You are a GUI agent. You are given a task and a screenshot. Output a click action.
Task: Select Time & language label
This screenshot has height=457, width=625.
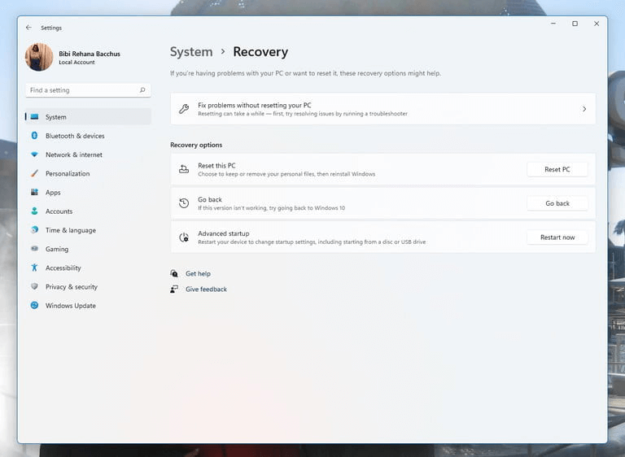click(71, 230)
